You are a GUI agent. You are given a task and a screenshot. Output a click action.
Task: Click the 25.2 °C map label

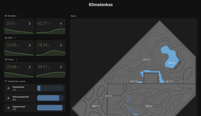pos(169,81)
